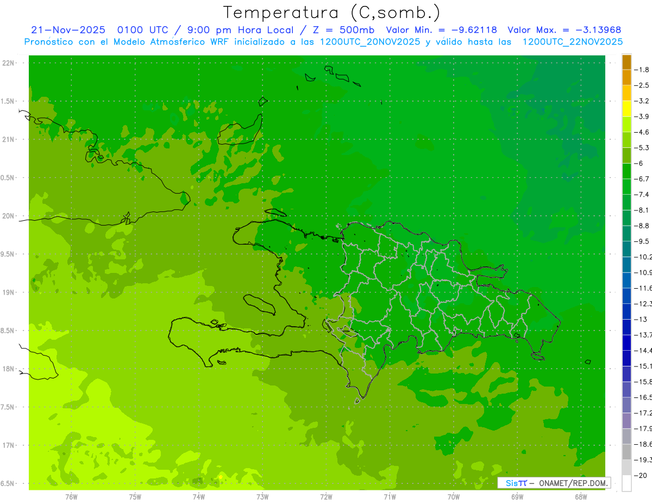Image resolution: width=652 pixels, height=504 pixels.
Task: Click the dark orange swatch above -1.8
Action: click(626, 62)
